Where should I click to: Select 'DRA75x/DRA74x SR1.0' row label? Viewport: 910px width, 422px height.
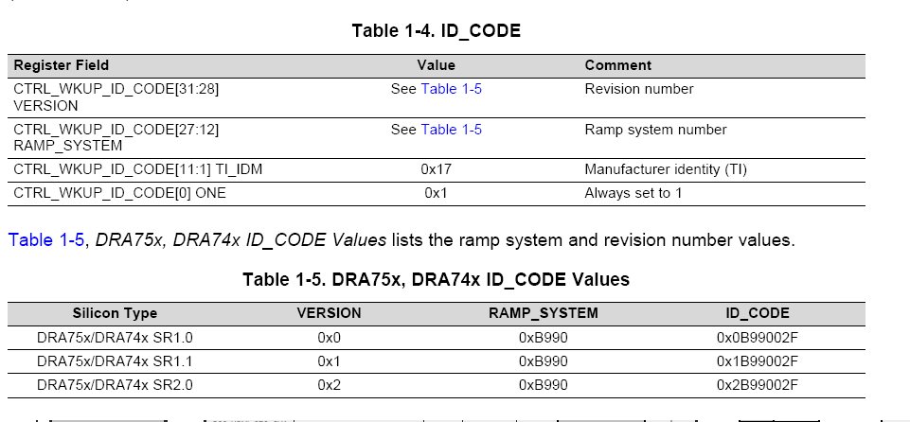(x=115, y=338)
